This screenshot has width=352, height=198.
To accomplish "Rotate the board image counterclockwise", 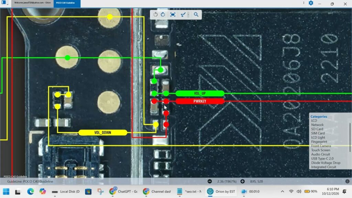I will [155, 14].
